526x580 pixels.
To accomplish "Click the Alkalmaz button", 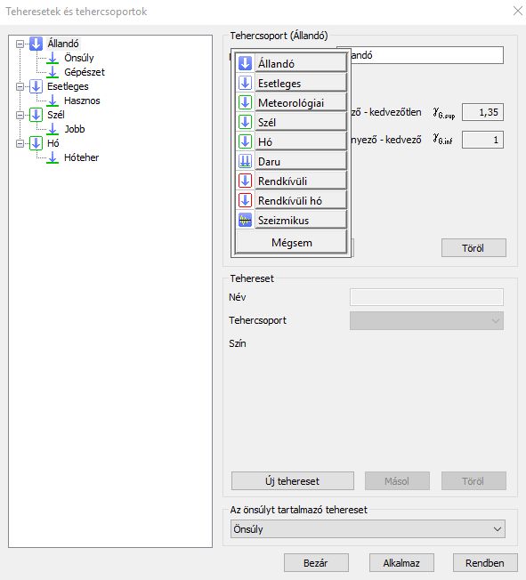I will 401,563.
